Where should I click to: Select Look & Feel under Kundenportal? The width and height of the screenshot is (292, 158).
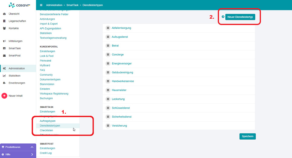coord(46,56)
